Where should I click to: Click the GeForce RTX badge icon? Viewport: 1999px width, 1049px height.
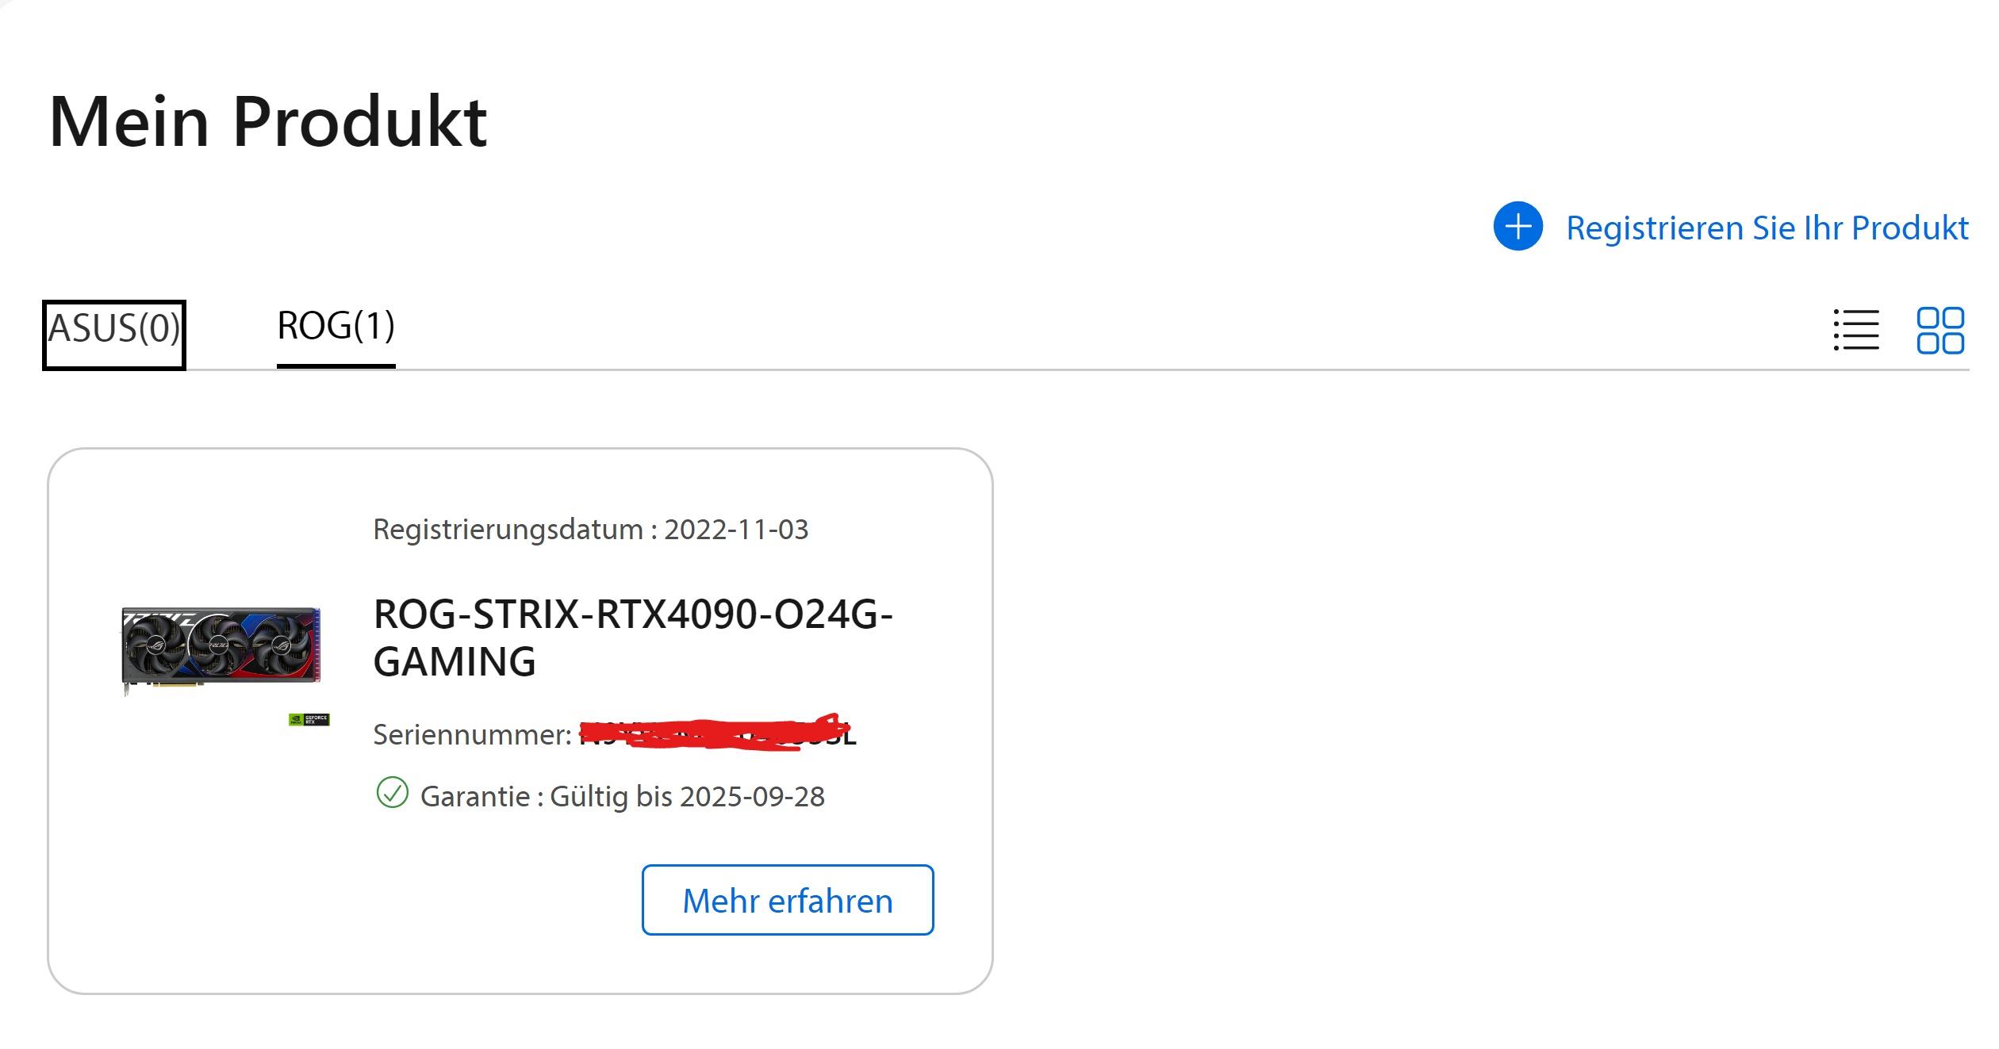309,719
